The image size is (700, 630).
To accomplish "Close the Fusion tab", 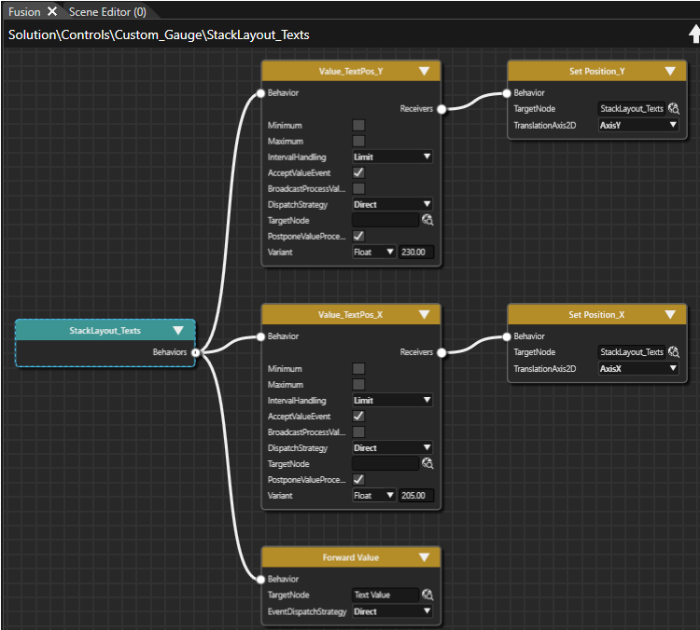I will [x=52, y=11].
